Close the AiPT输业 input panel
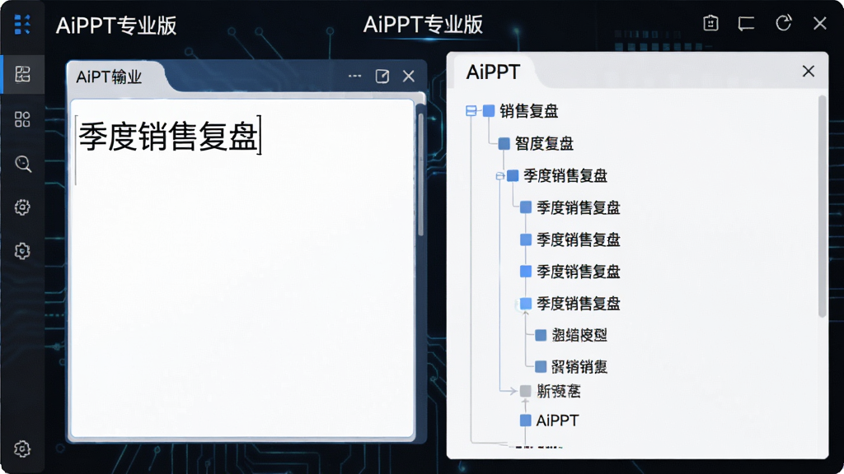 409,77
